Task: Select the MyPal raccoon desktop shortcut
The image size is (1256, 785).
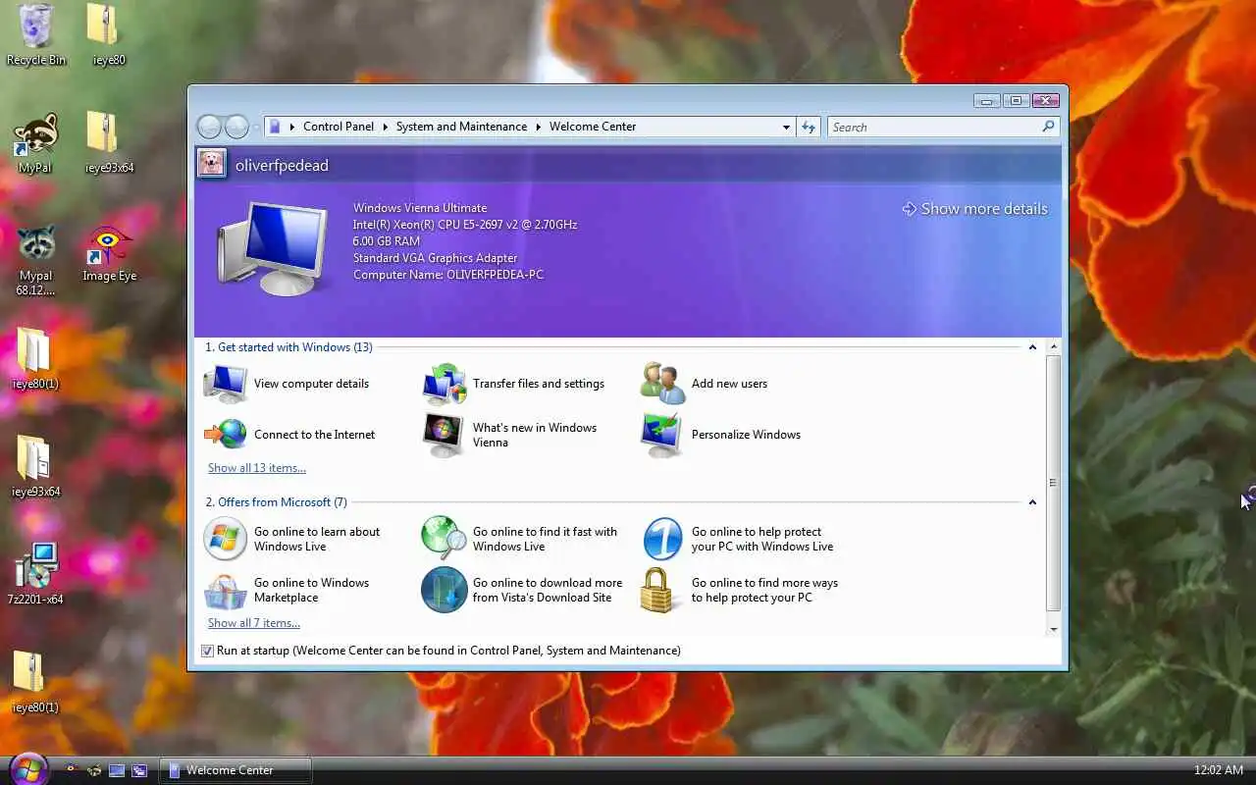Action: 35,143
